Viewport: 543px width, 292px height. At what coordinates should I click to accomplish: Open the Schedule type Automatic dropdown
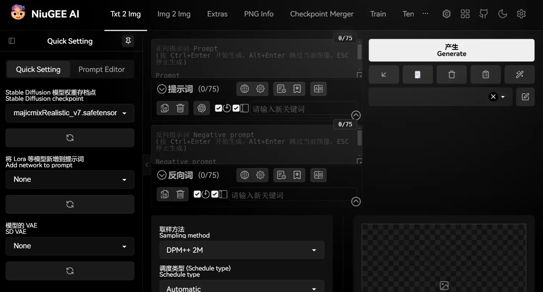point(242,287)
